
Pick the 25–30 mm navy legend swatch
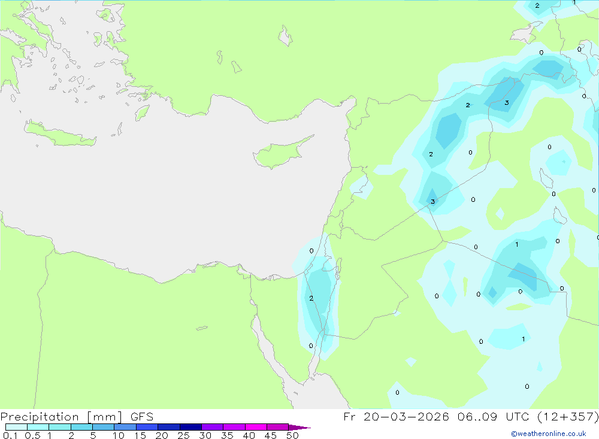(x=190, y=427)
